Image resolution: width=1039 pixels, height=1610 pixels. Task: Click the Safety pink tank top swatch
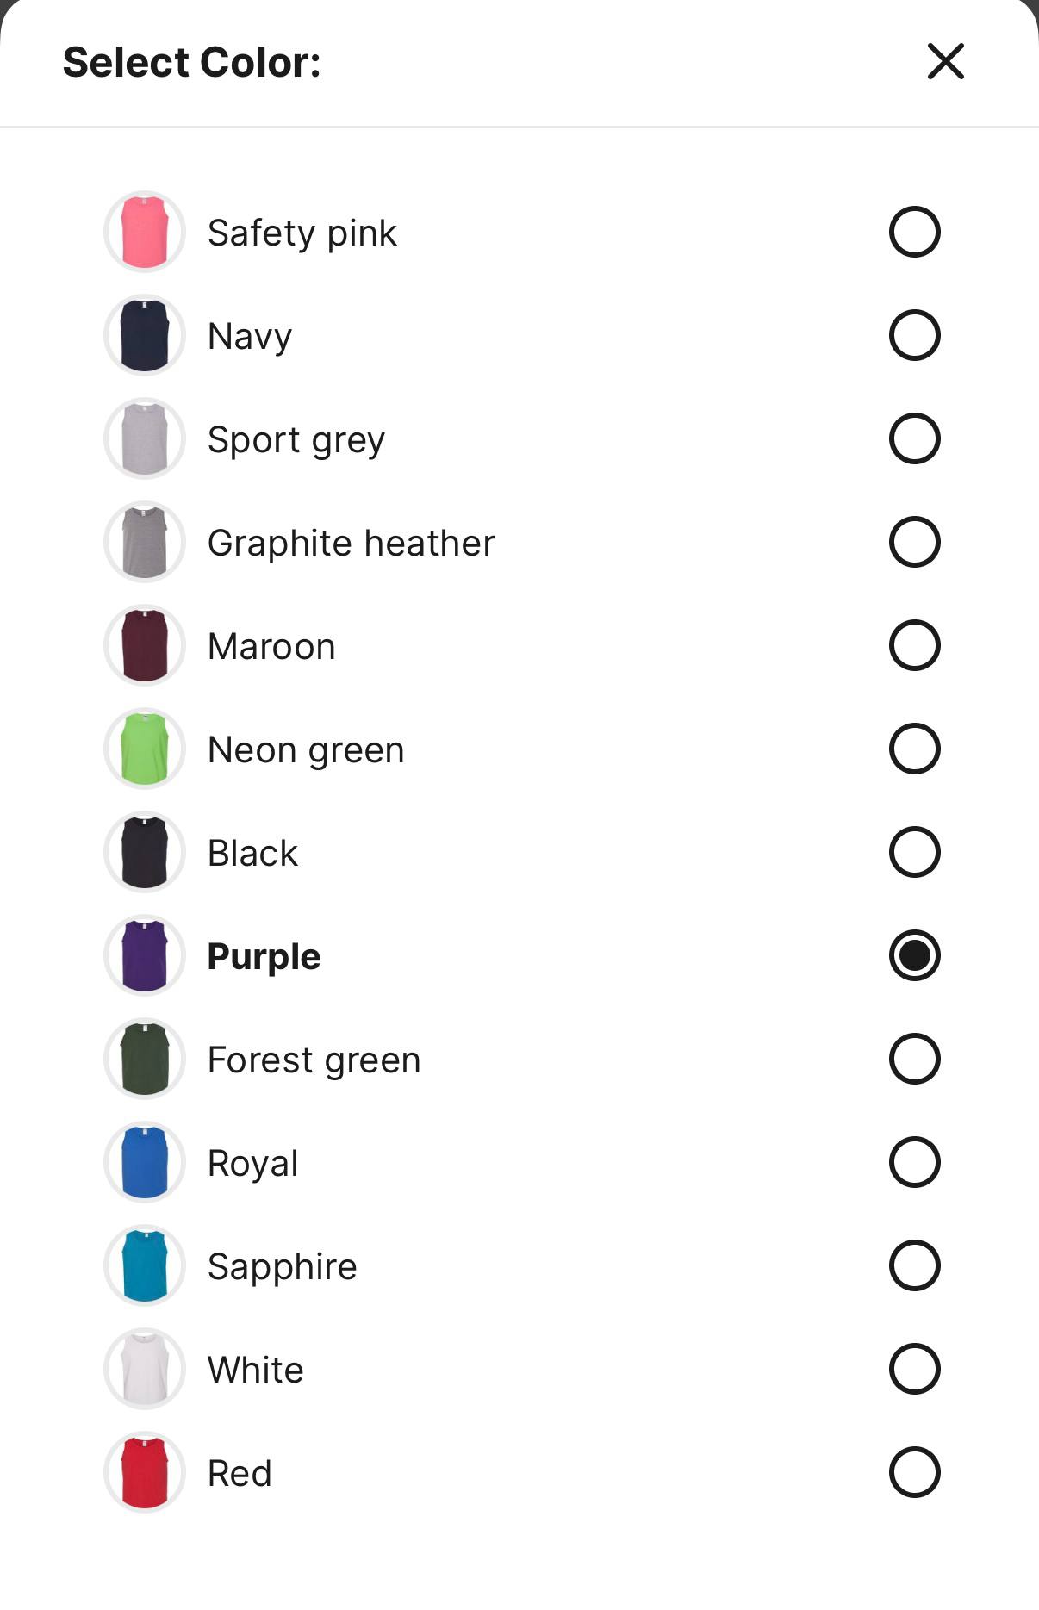[145, 232]
